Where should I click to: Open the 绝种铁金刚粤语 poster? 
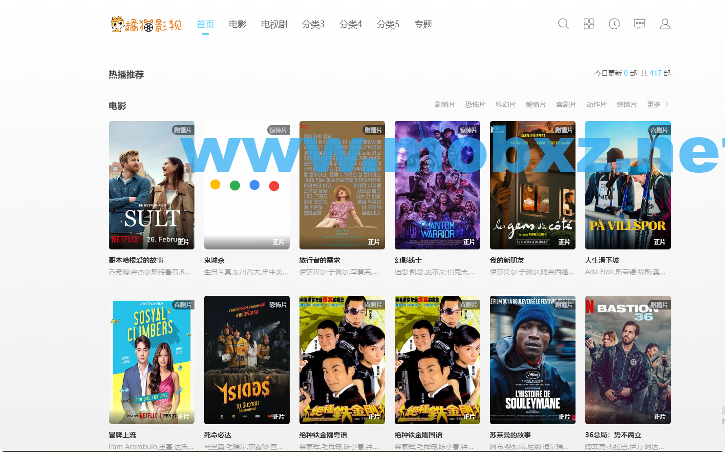pyautogui.click(x=342, y=360)
